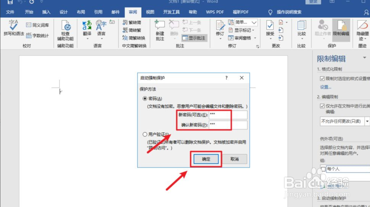Open the 不允许任何更改(只读) editing dropdown
Image resolution: width=370 pixels, height=207 pixels.
tap(366, 121)
